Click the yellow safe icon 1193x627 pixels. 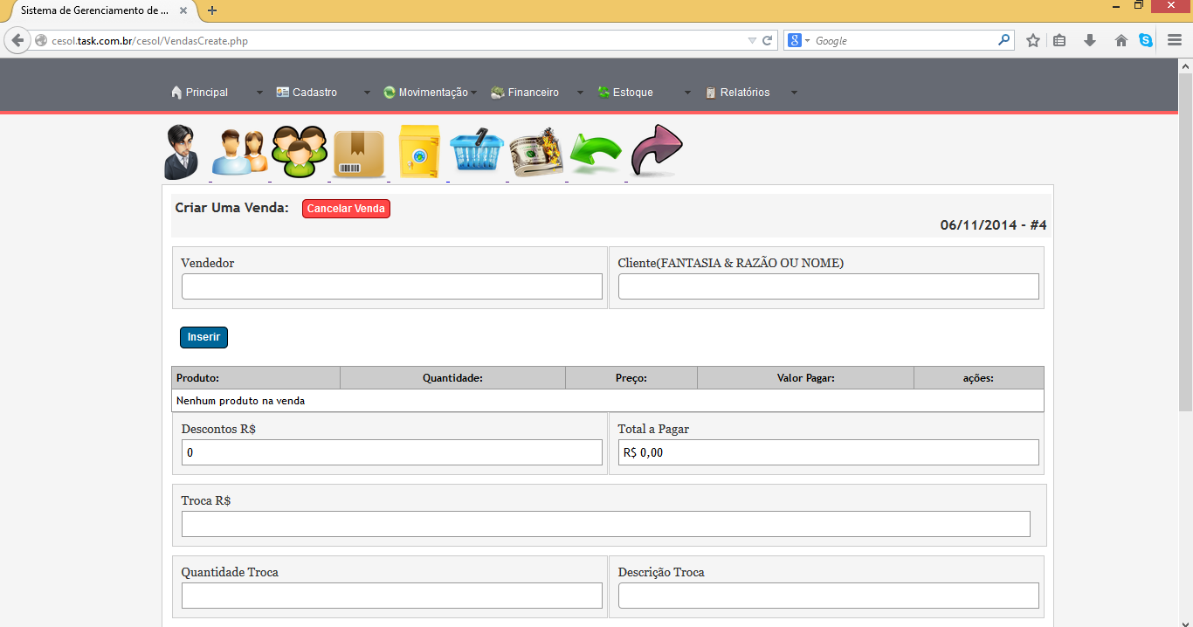[419, 152]
